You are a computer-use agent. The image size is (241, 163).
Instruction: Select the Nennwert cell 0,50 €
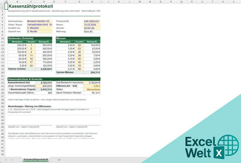(66, 52)
